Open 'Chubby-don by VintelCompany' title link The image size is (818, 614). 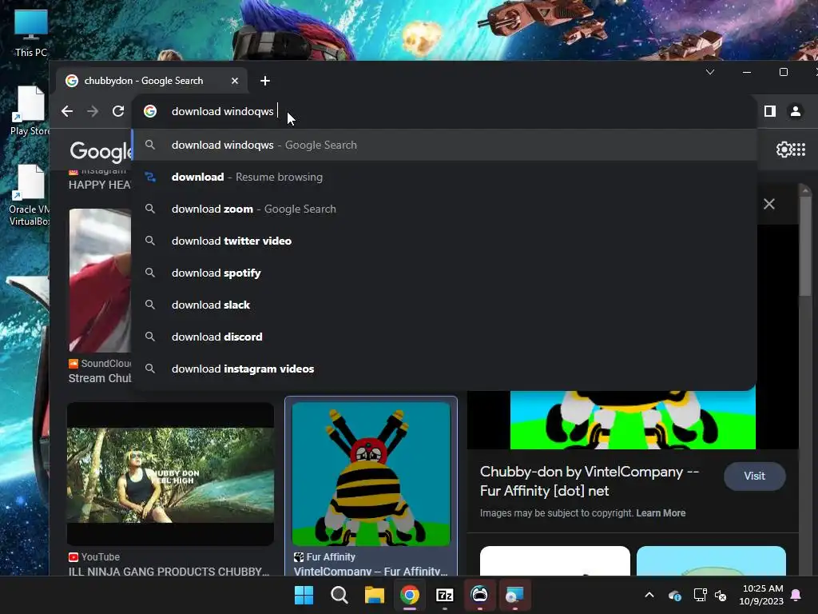pyautogui.click(x=589, y=481)
